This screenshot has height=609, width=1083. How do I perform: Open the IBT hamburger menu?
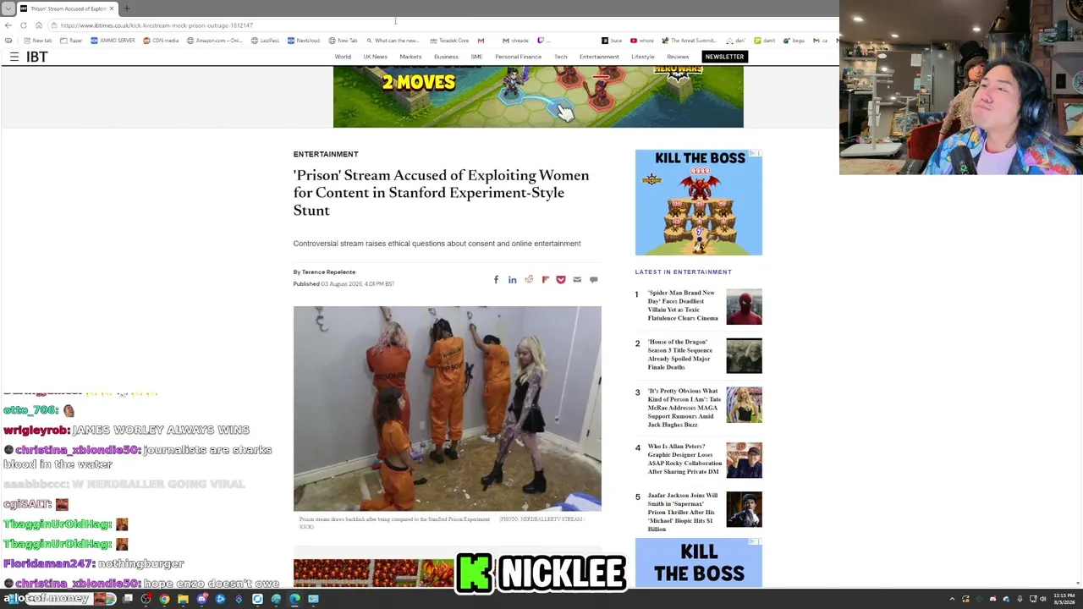tap(14, 57)
